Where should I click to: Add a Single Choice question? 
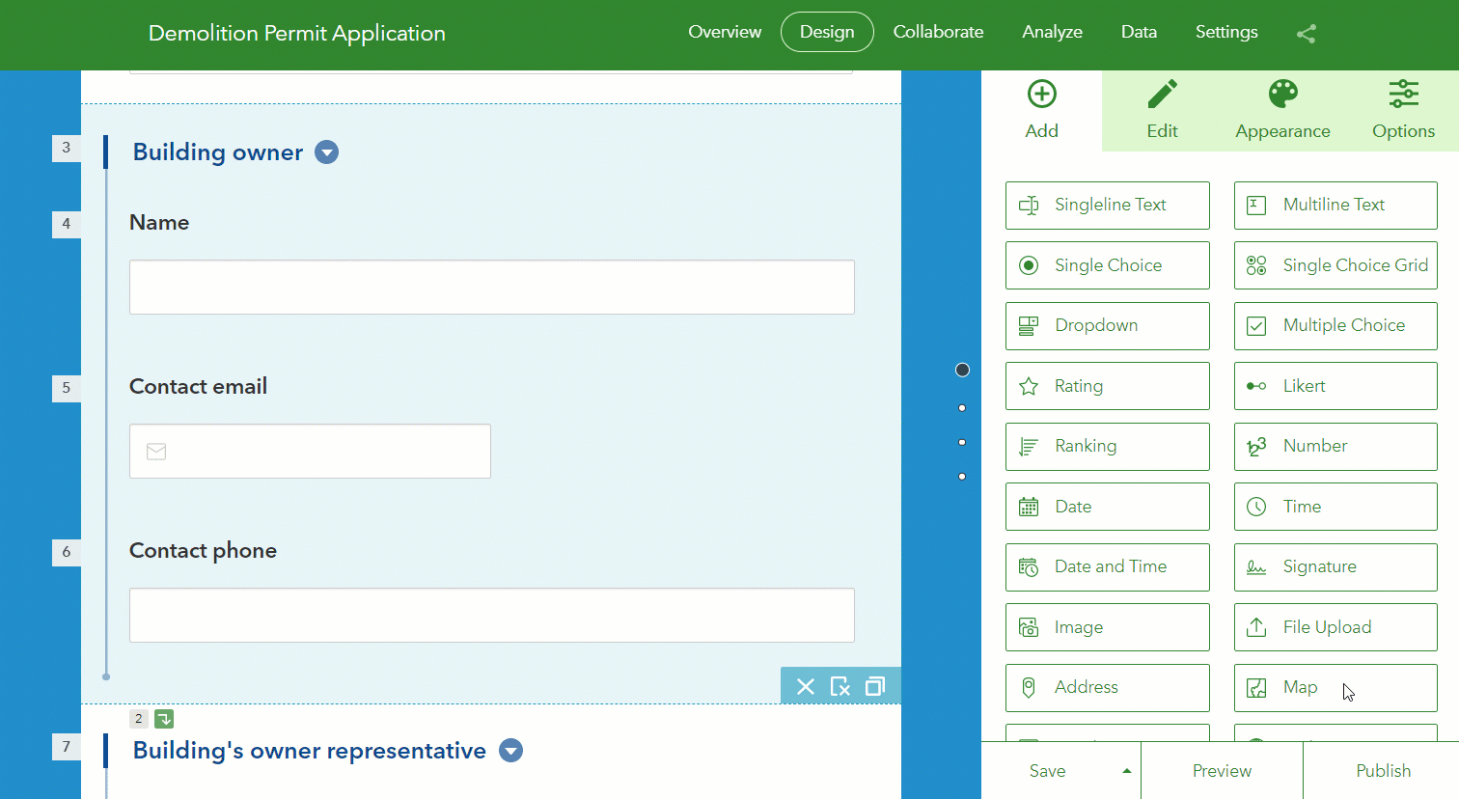click(1107, 265)
